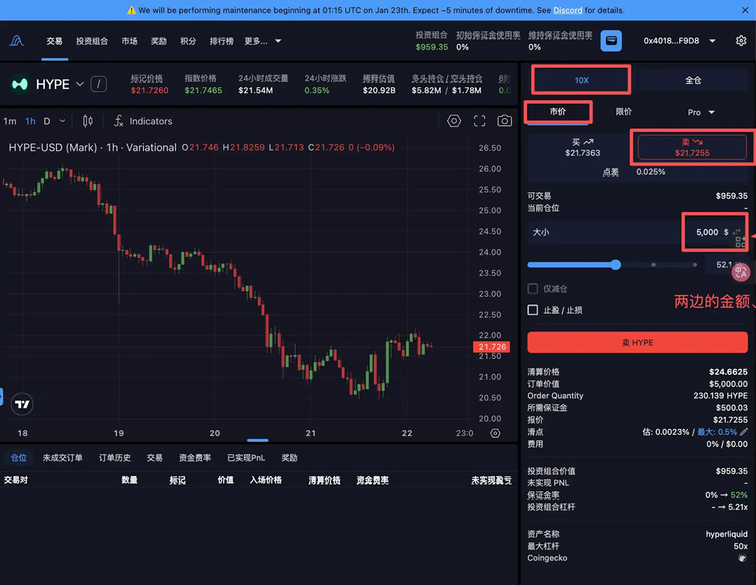Show 资金费率 funding tab
This screenshot has width=756, height=585.
click(195, 458)
